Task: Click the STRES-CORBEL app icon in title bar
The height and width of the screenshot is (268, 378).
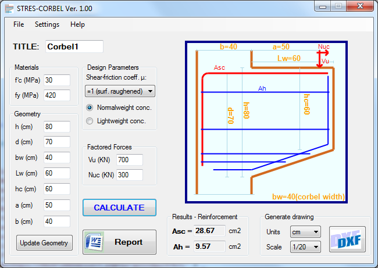Action: click(x=9, y=9)
